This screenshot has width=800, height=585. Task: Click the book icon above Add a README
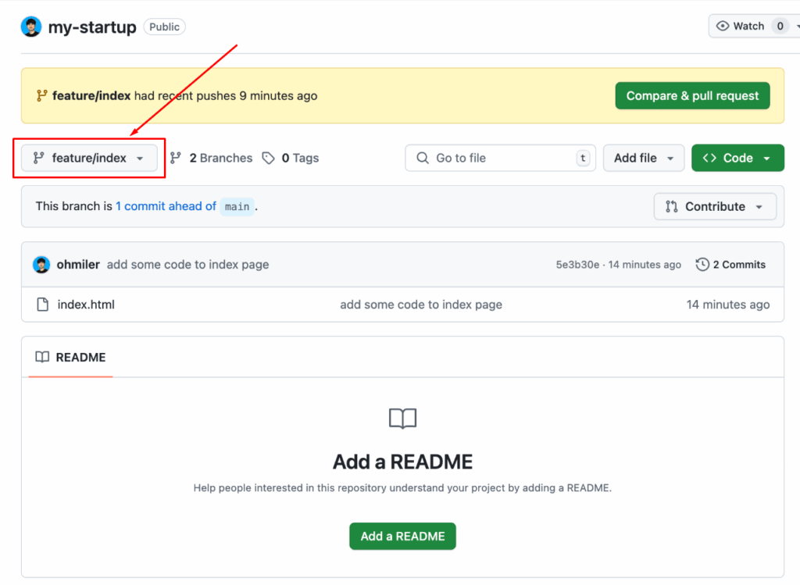coord(402,419)
